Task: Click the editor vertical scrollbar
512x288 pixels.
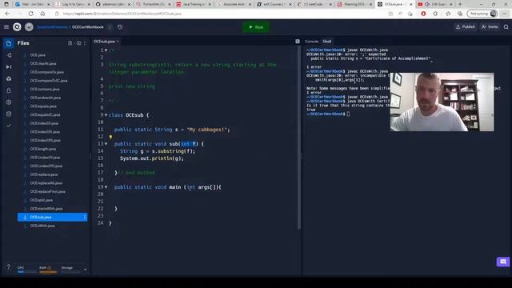Action: tap(298, 137)
